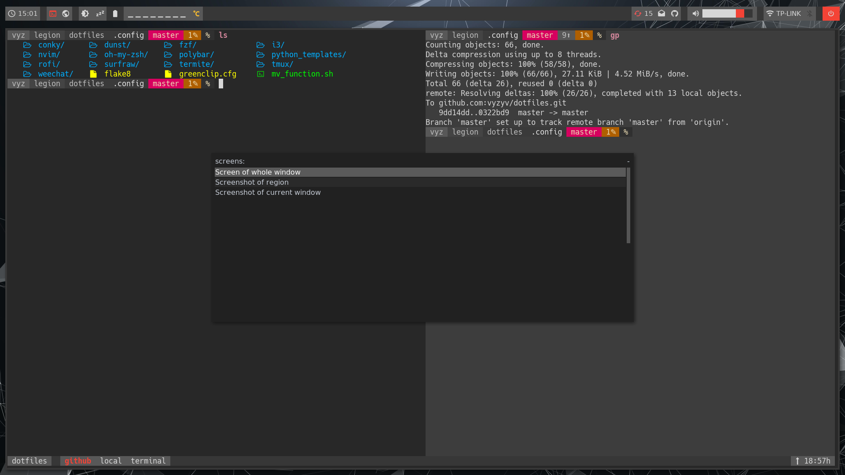Click the mv_function.sh file name

(x=302, y=74)
